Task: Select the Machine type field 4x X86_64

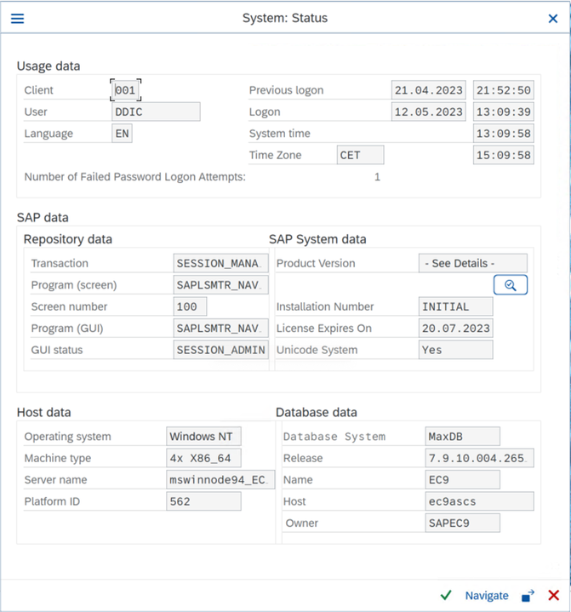Action: [203, 458]
